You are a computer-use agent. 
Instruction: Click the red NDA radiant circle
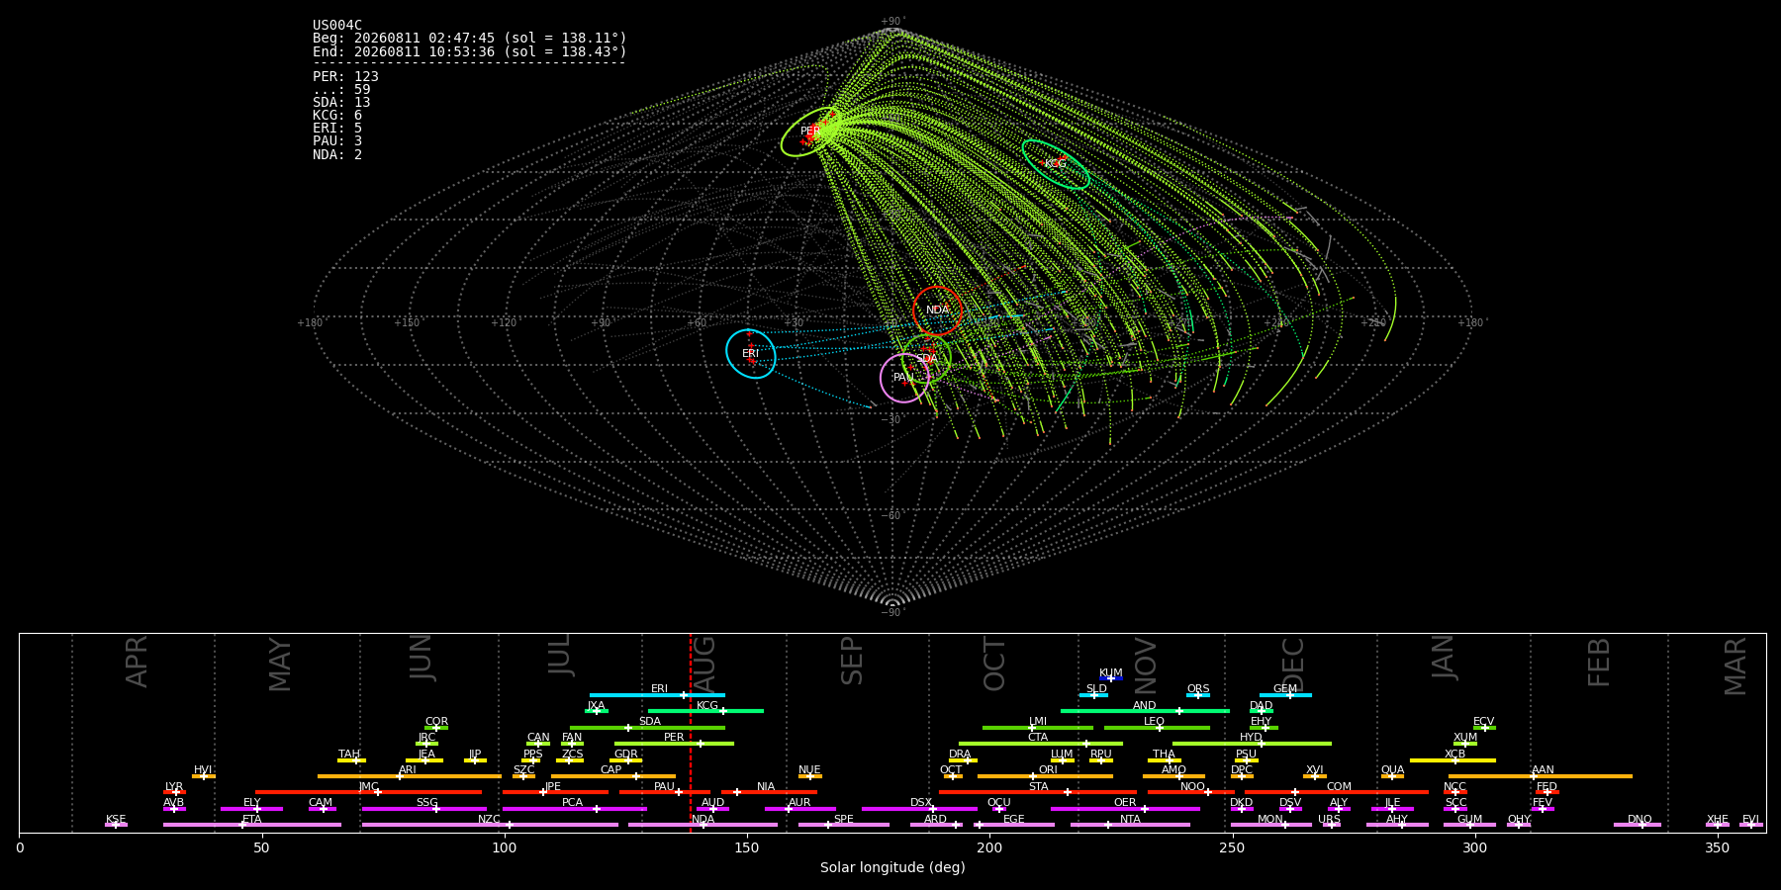point(938,311)
